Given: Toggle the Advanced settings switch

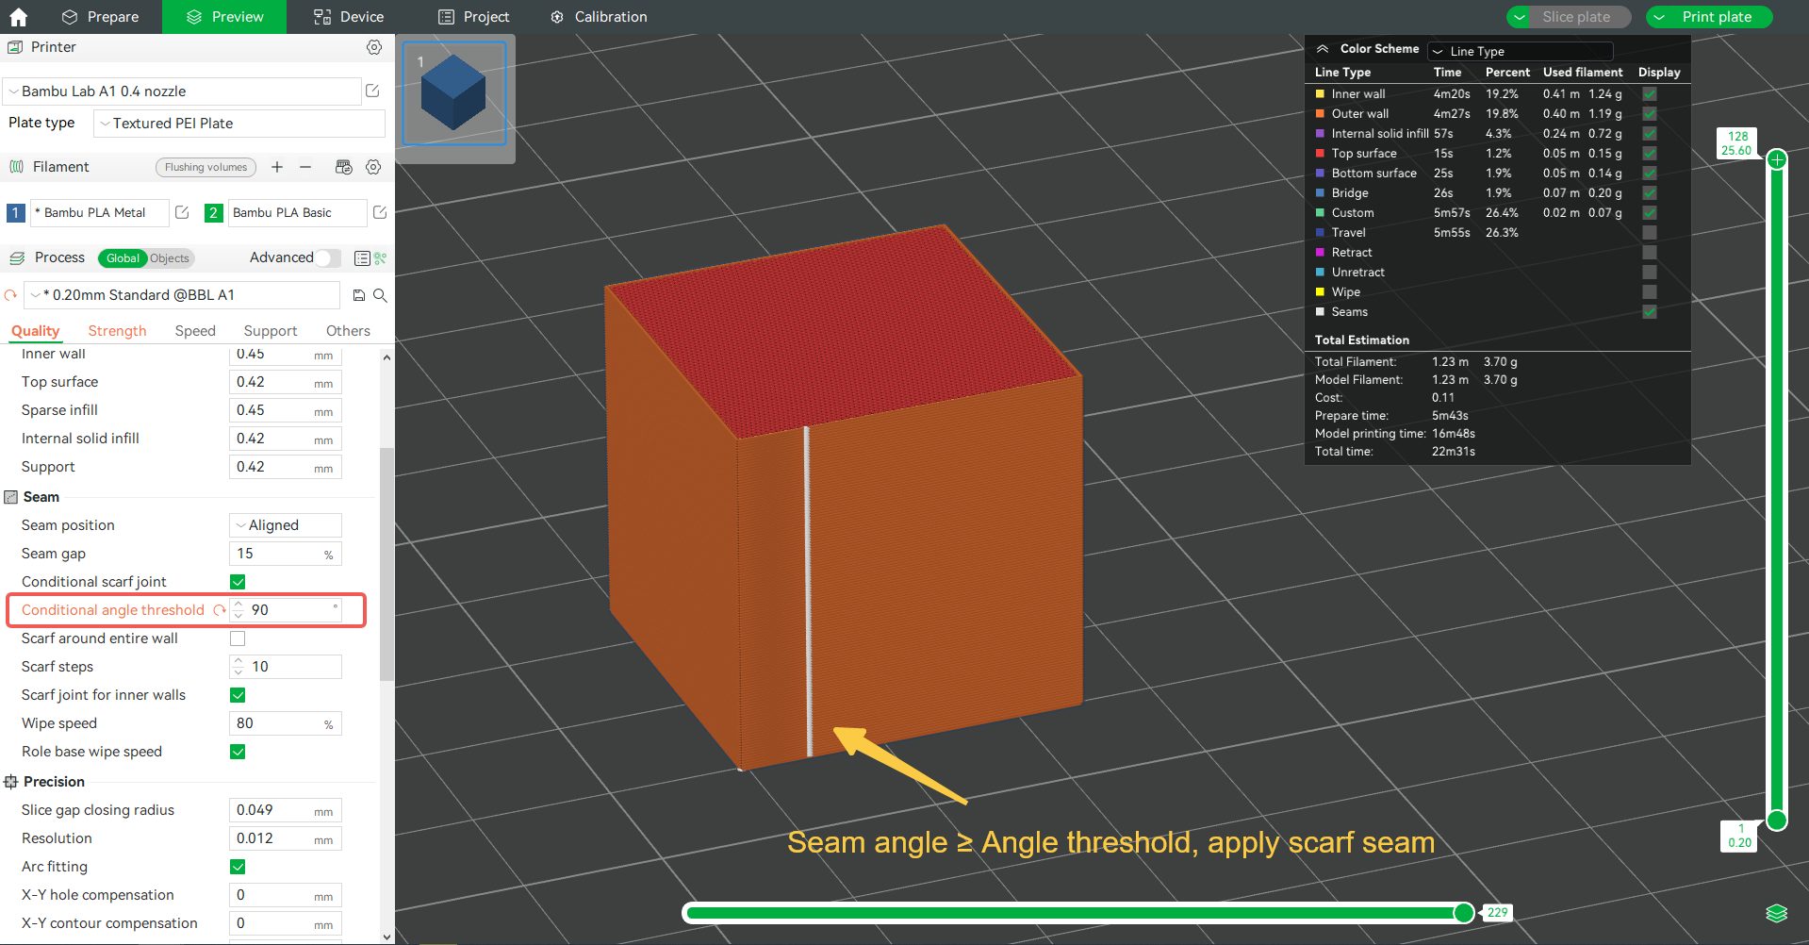Looking at the screenshot, I should coord(327,257).
